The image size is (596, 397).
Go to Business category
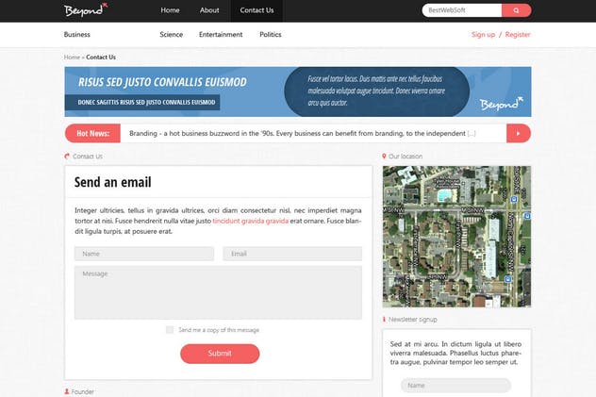point(76,35)
